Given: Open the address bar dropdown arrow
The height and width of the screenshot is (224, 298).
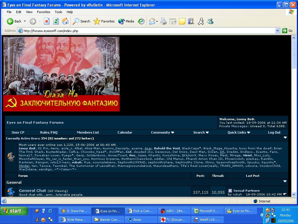Looking at the screenshot, I should coord(277,31).
